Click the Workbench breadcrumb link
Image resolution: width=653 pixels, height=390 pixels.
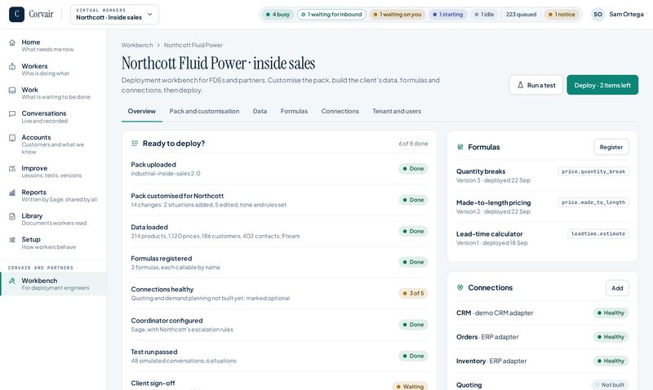(137, 45)
